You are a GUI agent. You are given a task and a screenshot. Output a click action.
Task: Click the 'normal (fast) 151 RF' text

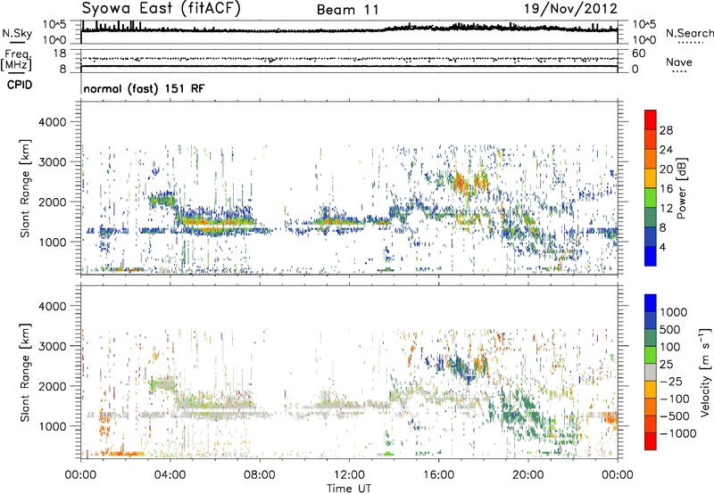pos(144,88)
